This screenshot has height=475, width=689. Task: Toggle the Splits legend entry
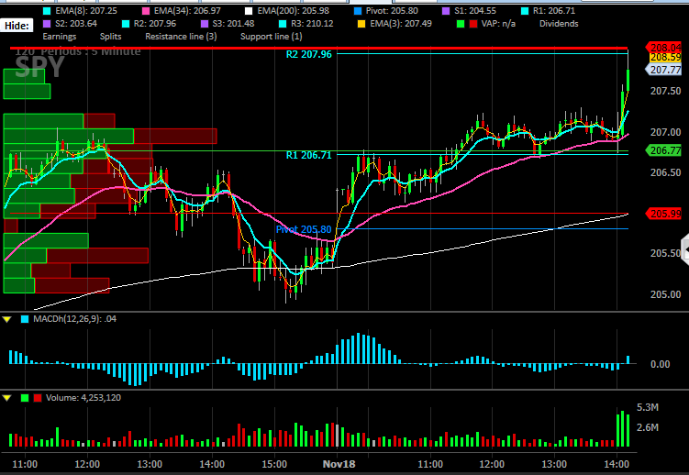click(x=110, y=37)
